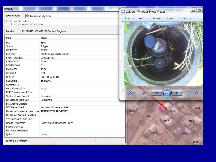The image size is (216, 162).
Task: Maximize the Photo Viewer window
Action: tap(199, 11)
